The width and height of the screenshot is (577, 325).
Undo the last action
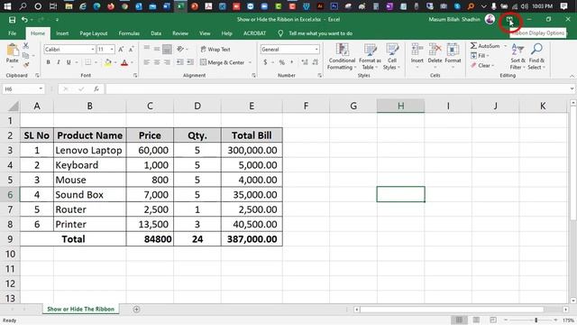pos(24,20)
